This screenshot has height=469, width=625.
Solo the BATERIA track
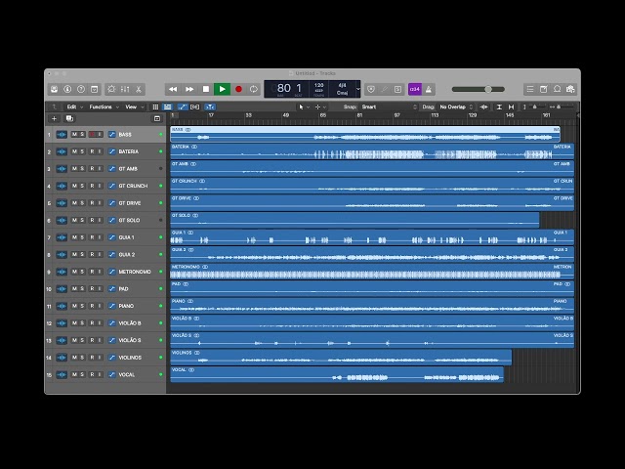[x=82, y=152]
